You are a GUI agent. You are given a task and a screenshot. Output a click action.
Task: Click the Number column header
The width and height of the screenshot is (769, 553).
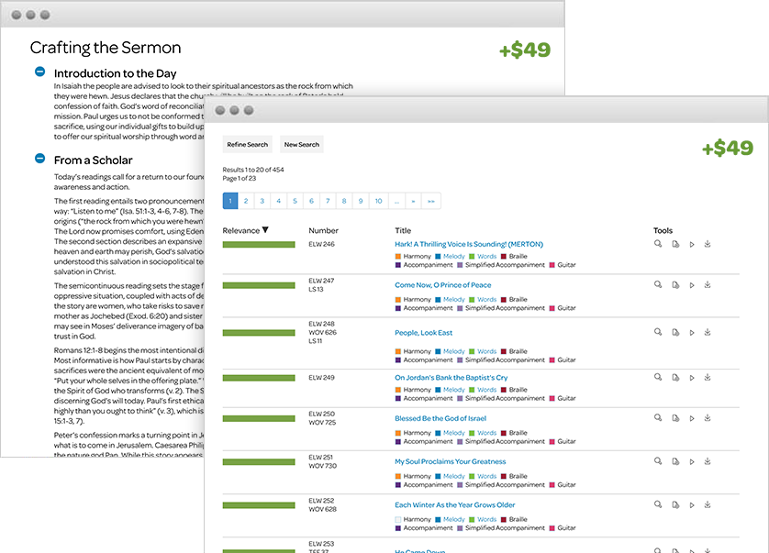[324, 230]
